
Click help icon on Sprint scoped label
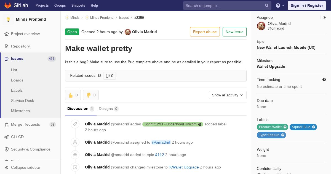(200, 125)
